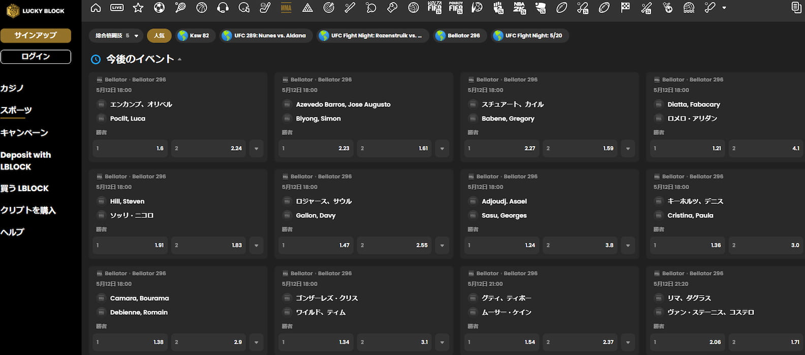This screenshot has width=805, height=355.
Task: Open the bet slip icon at top right
Action: (x=796, y=8)
